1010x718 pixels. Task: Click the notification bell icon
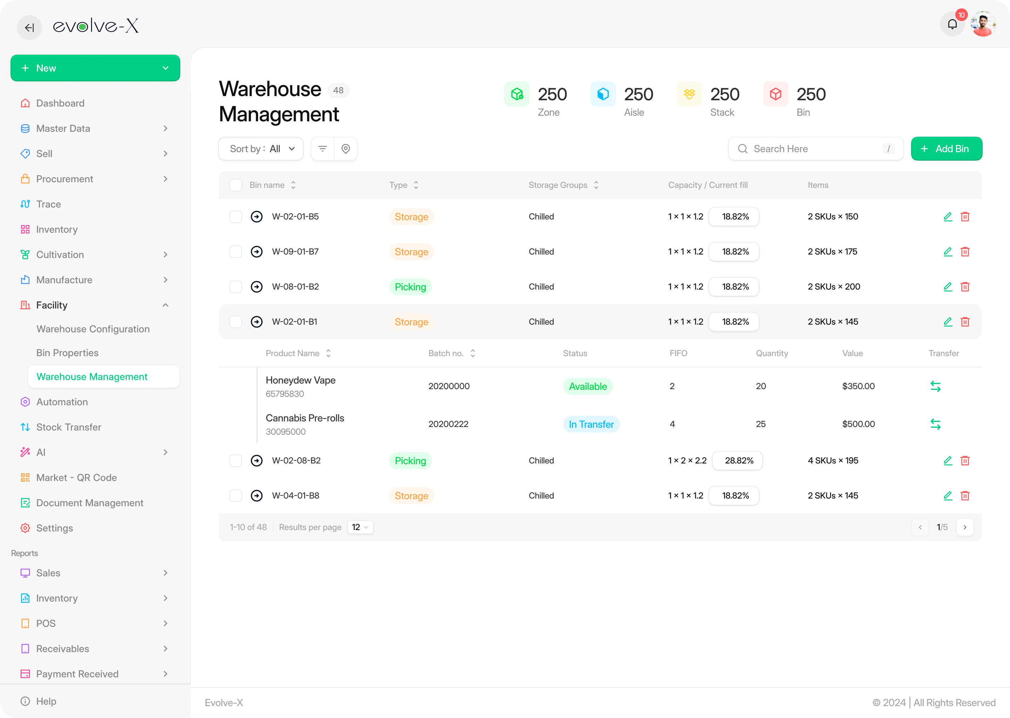(952, 24)
